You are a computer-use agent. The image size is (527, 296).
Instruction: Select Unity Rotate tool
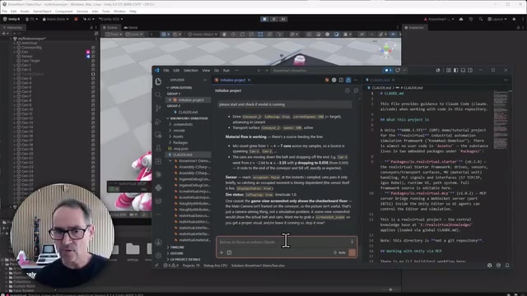click(x=242, y=35)
